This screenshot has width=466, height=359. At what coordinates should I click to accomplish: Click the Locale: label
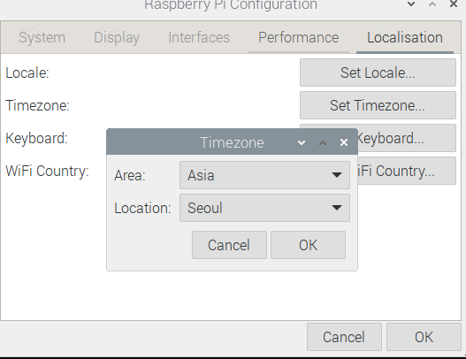27,73
